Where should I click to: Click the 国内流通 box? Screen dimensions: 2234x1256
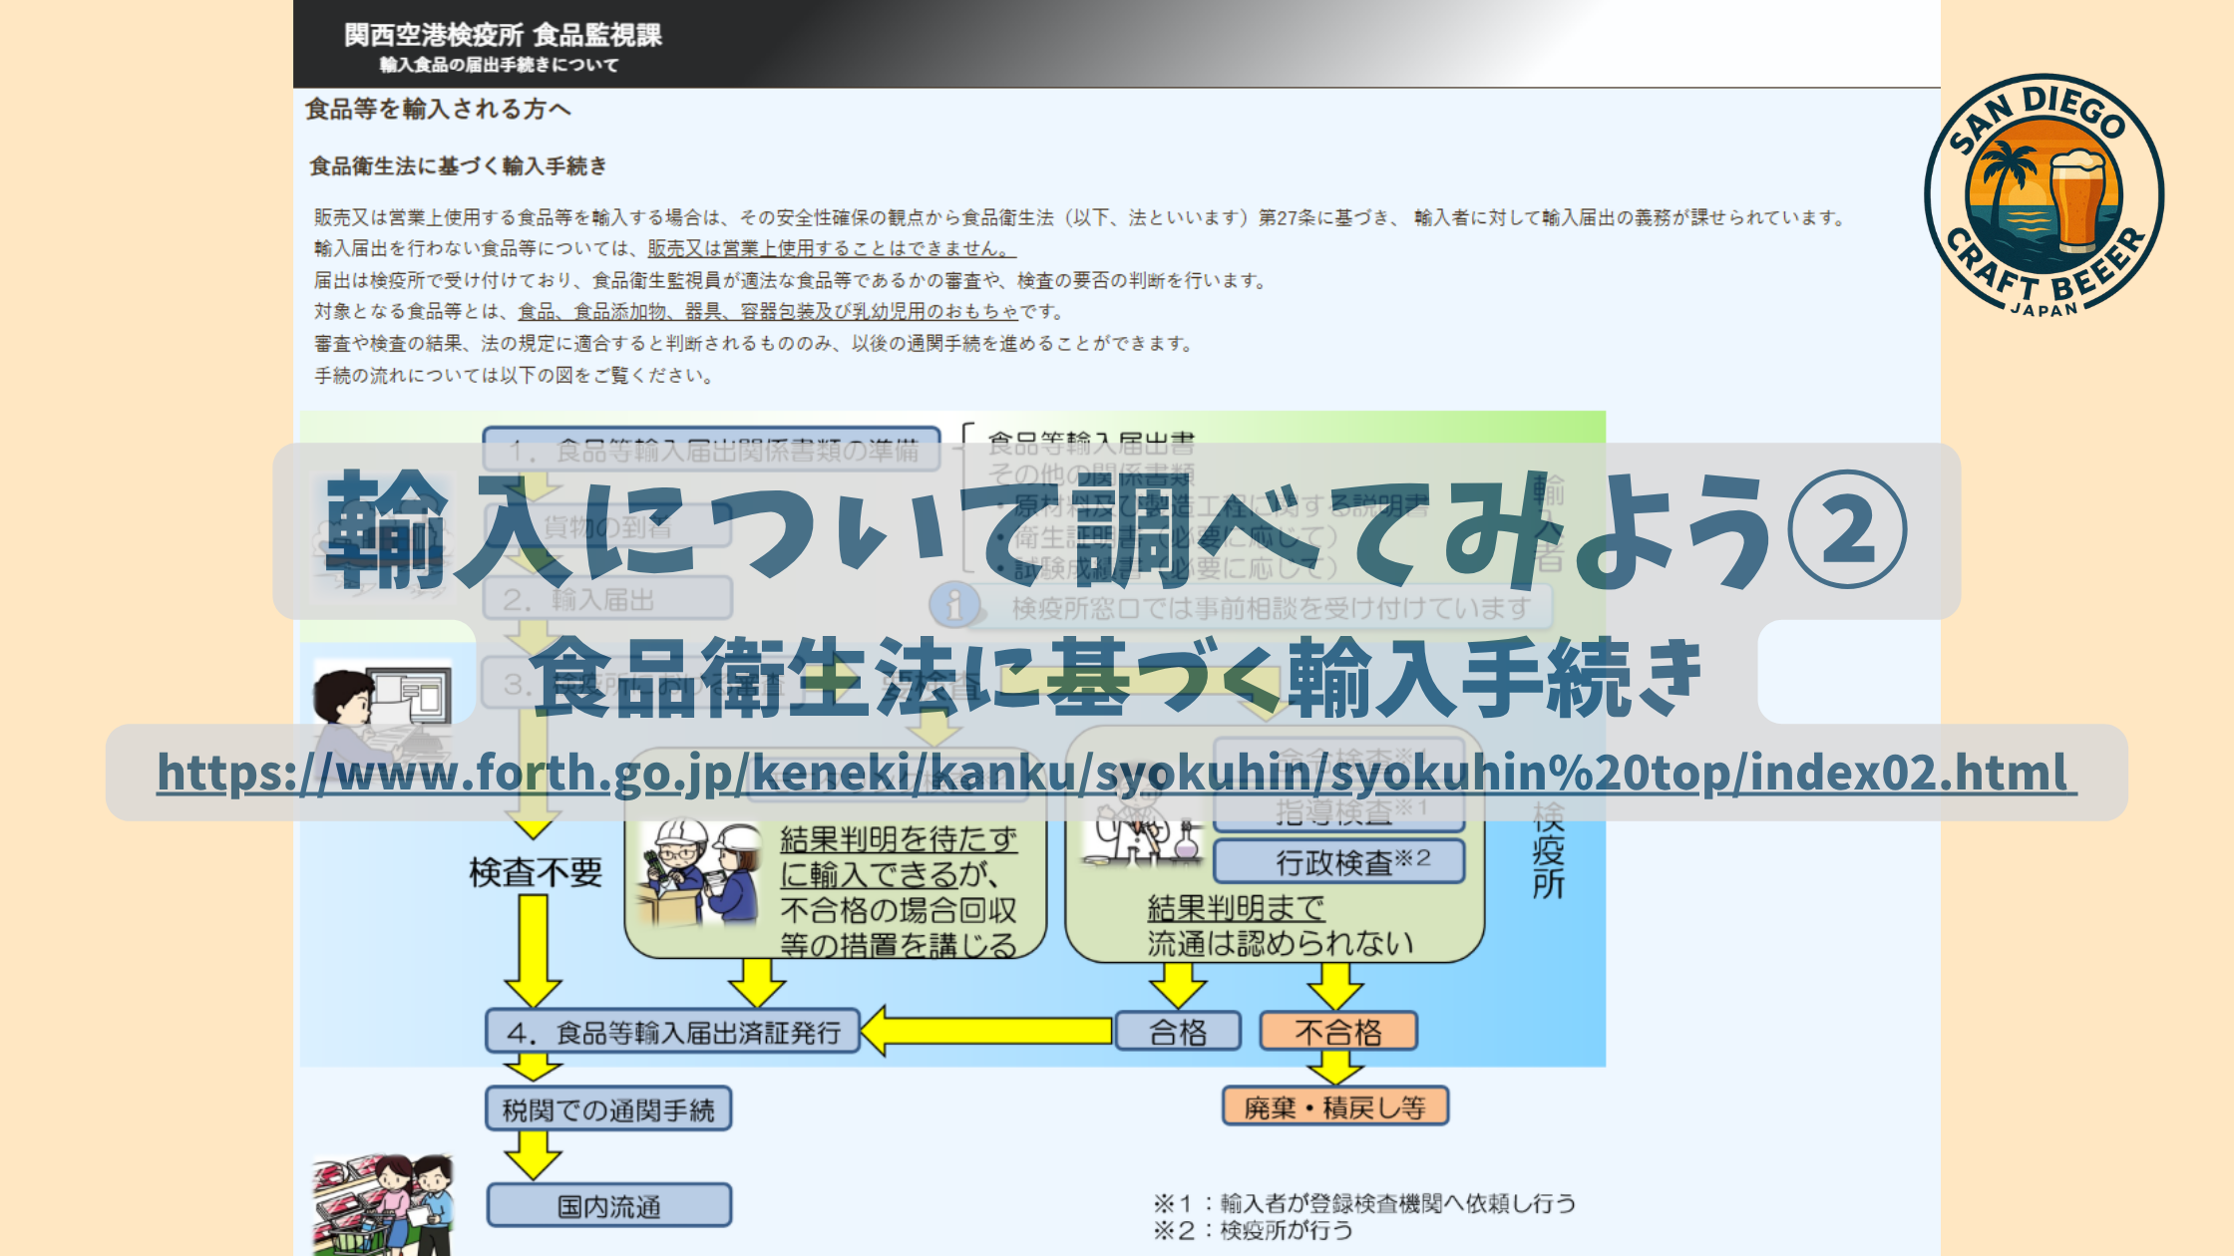pos(608,1205)
